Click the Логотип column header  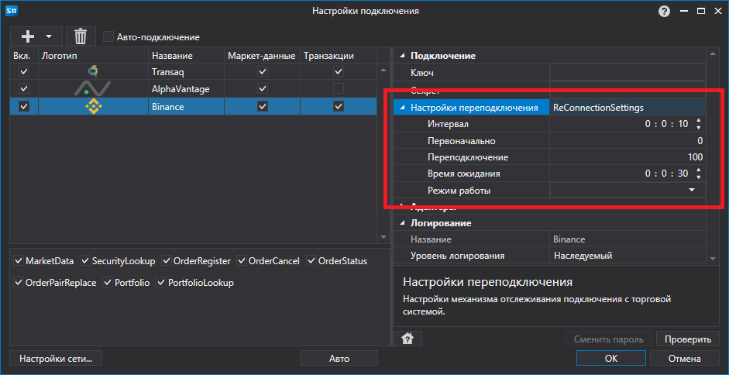[x=94, y=56]
